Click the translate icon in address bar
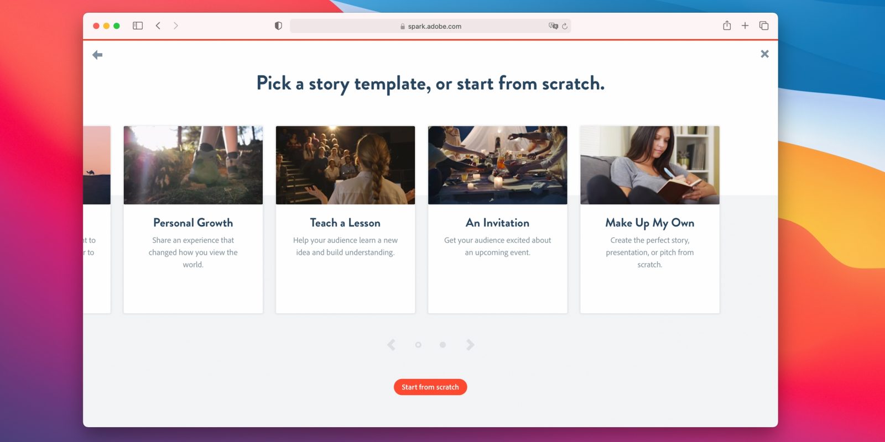 (553, 26)
